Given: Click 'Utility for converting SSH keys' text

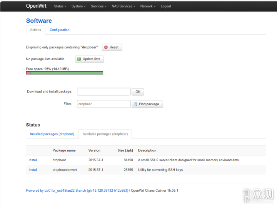Looking at the screenshot, I should click(x=160, y=170).
